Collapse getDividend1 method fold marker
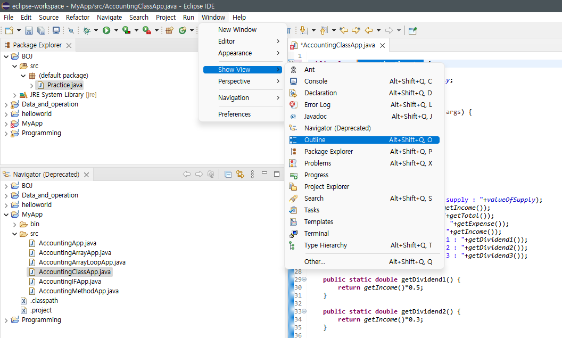 (304, 279)
